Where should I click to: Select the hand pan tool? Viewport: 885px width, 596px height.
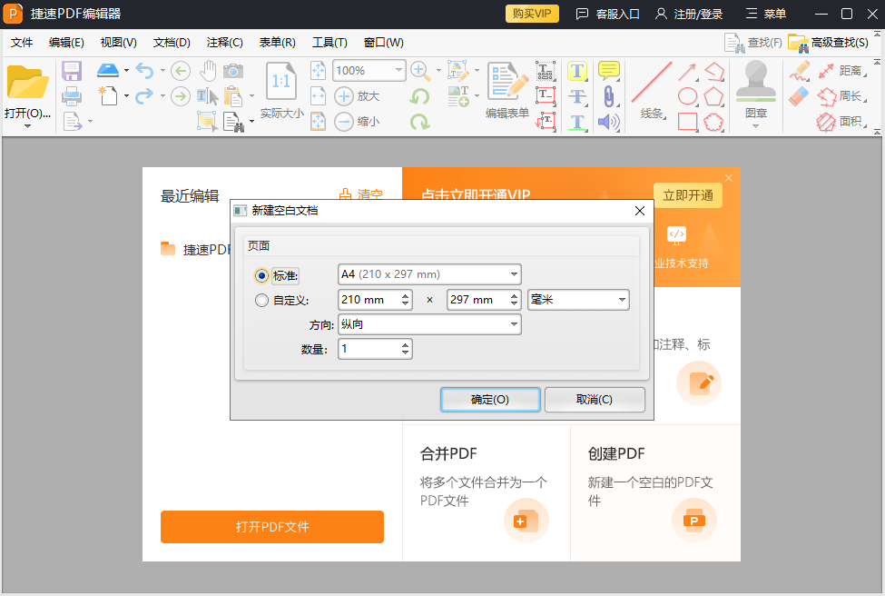[207, 70]
